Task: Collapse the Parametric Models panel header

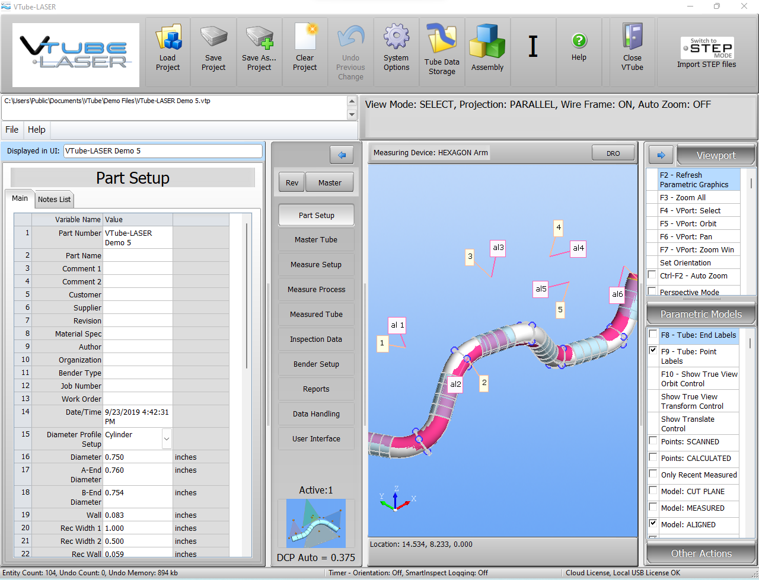Action: point(701,314)
